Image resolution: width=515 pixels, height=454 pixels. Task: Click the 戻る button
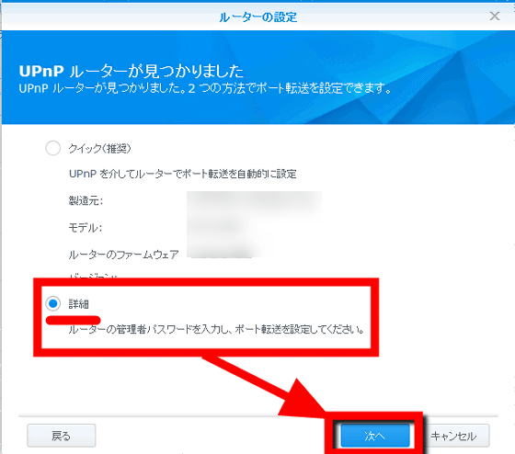(x=62, y=436)
